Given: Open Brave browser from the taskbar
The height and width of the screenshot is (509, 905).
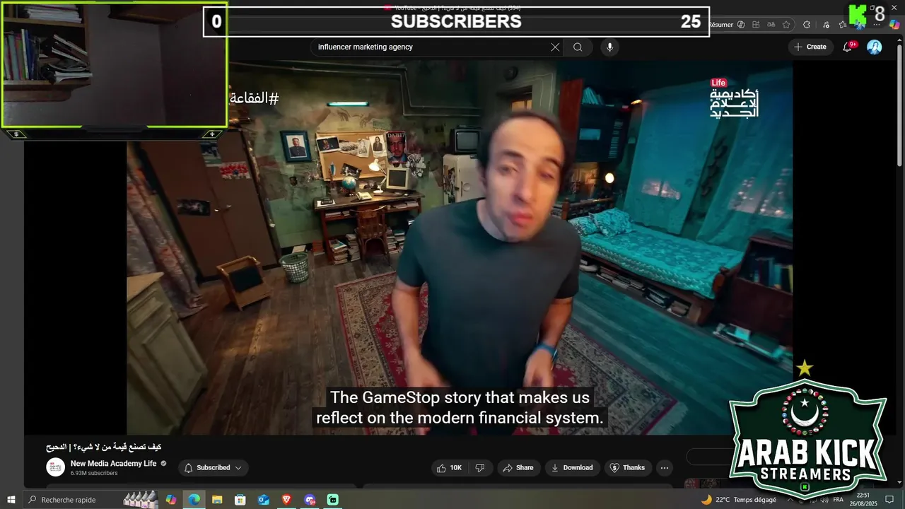Looking at the screenshot, I should click(286, 500).
